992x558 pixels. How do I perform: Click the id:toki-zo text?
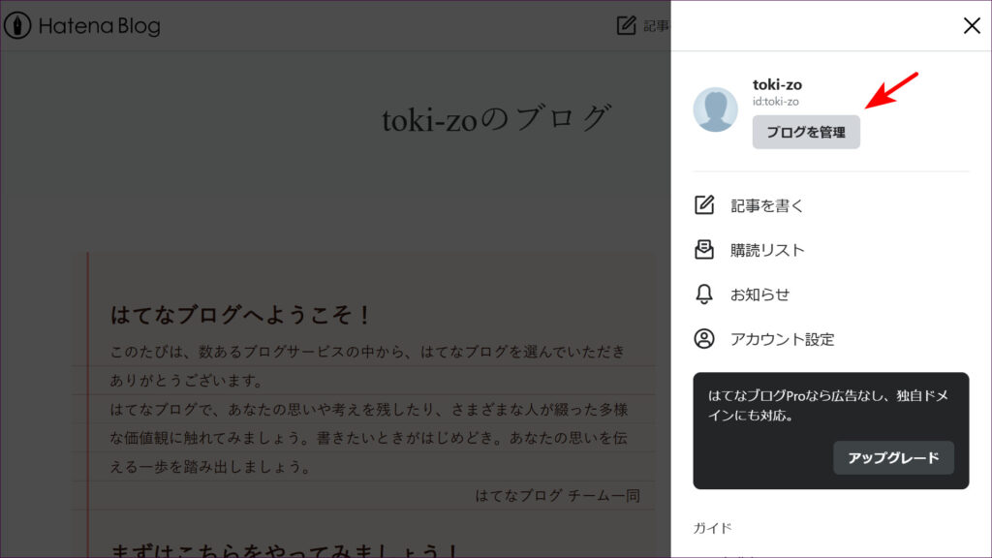[x=775, y=102]
